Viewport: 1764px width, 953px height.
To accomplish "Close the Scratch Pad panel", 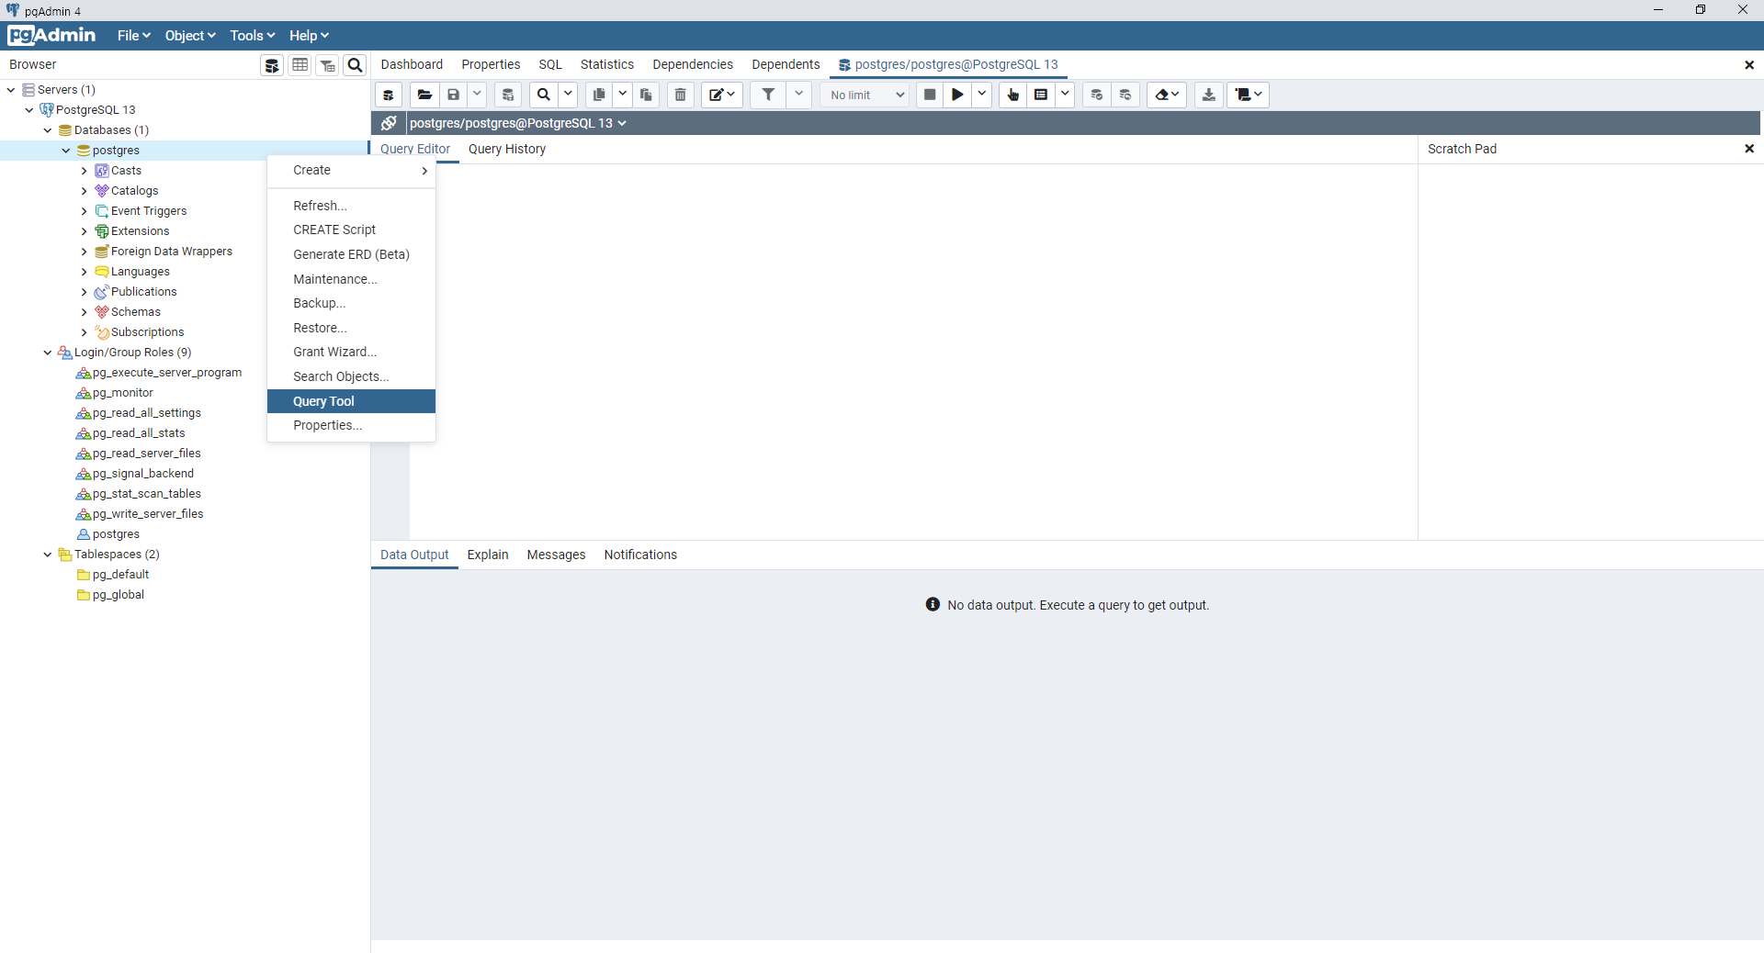I will 1749,149.
